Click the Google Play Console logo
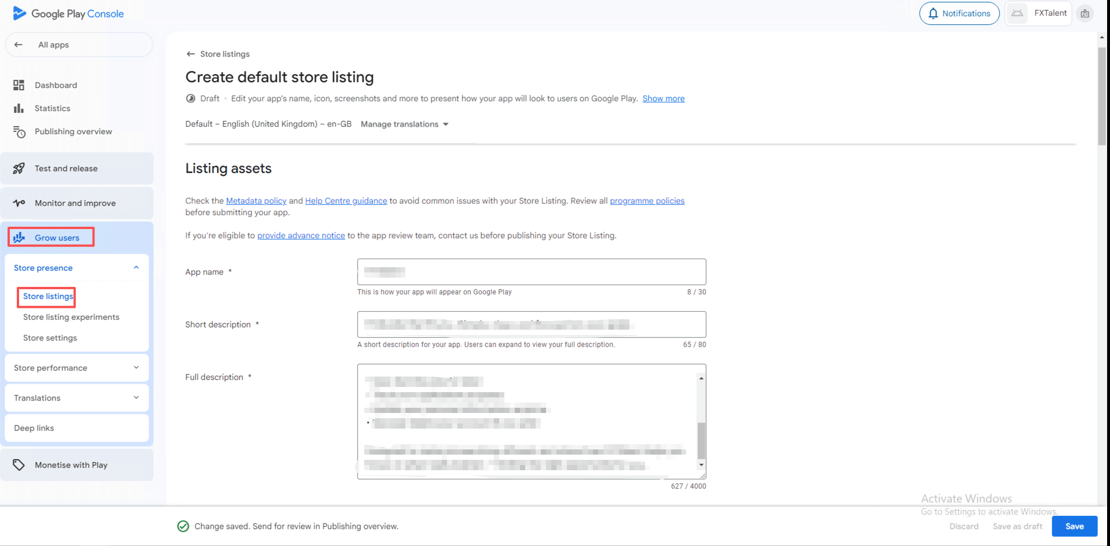Viewport: 1110px width, 546px height. (x=68, y=13)
